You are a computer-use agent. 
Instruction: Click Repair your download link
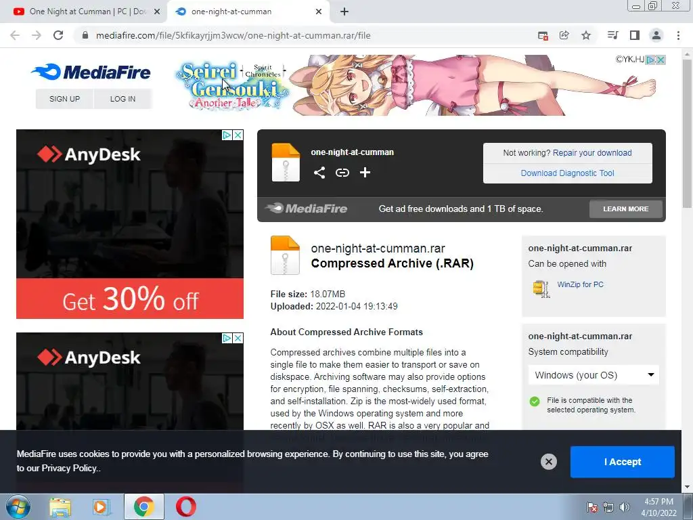tap(592, 152)
